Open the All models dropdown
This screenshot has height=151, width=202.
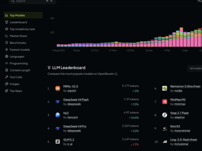pyautogui.click(x=195, y=68)
